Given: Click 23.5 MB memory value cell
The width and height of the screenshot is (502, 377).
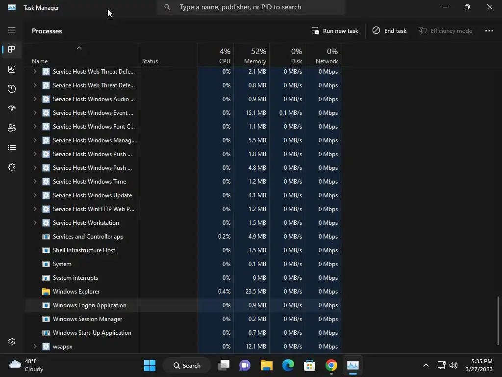Looking at the screenshot, I should [251, 292].
